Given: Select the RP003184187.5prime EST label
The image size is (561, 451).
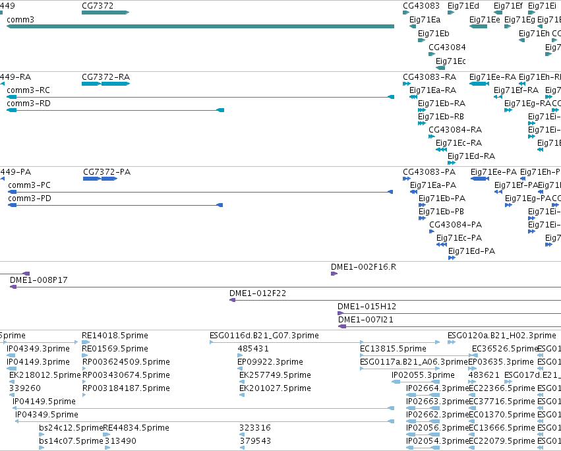Looking at the screenshot, I should pos(126,388).
